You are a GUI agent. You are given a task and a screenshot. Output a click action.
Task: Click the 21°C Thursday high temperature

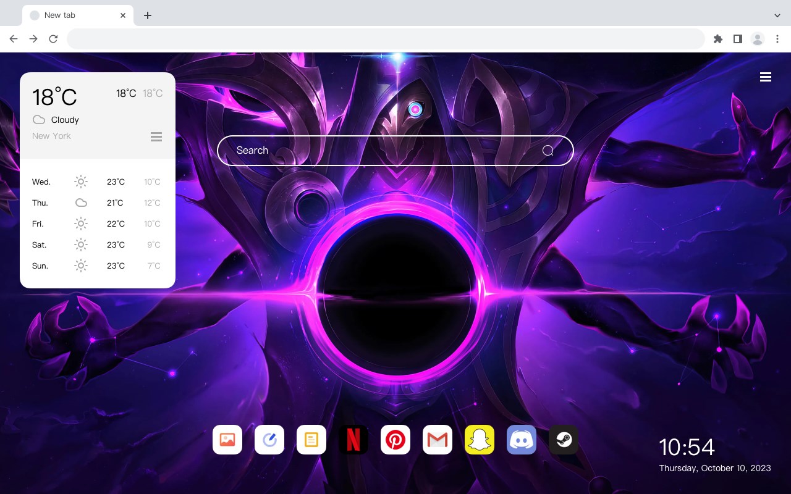click(x=115, y=203)
